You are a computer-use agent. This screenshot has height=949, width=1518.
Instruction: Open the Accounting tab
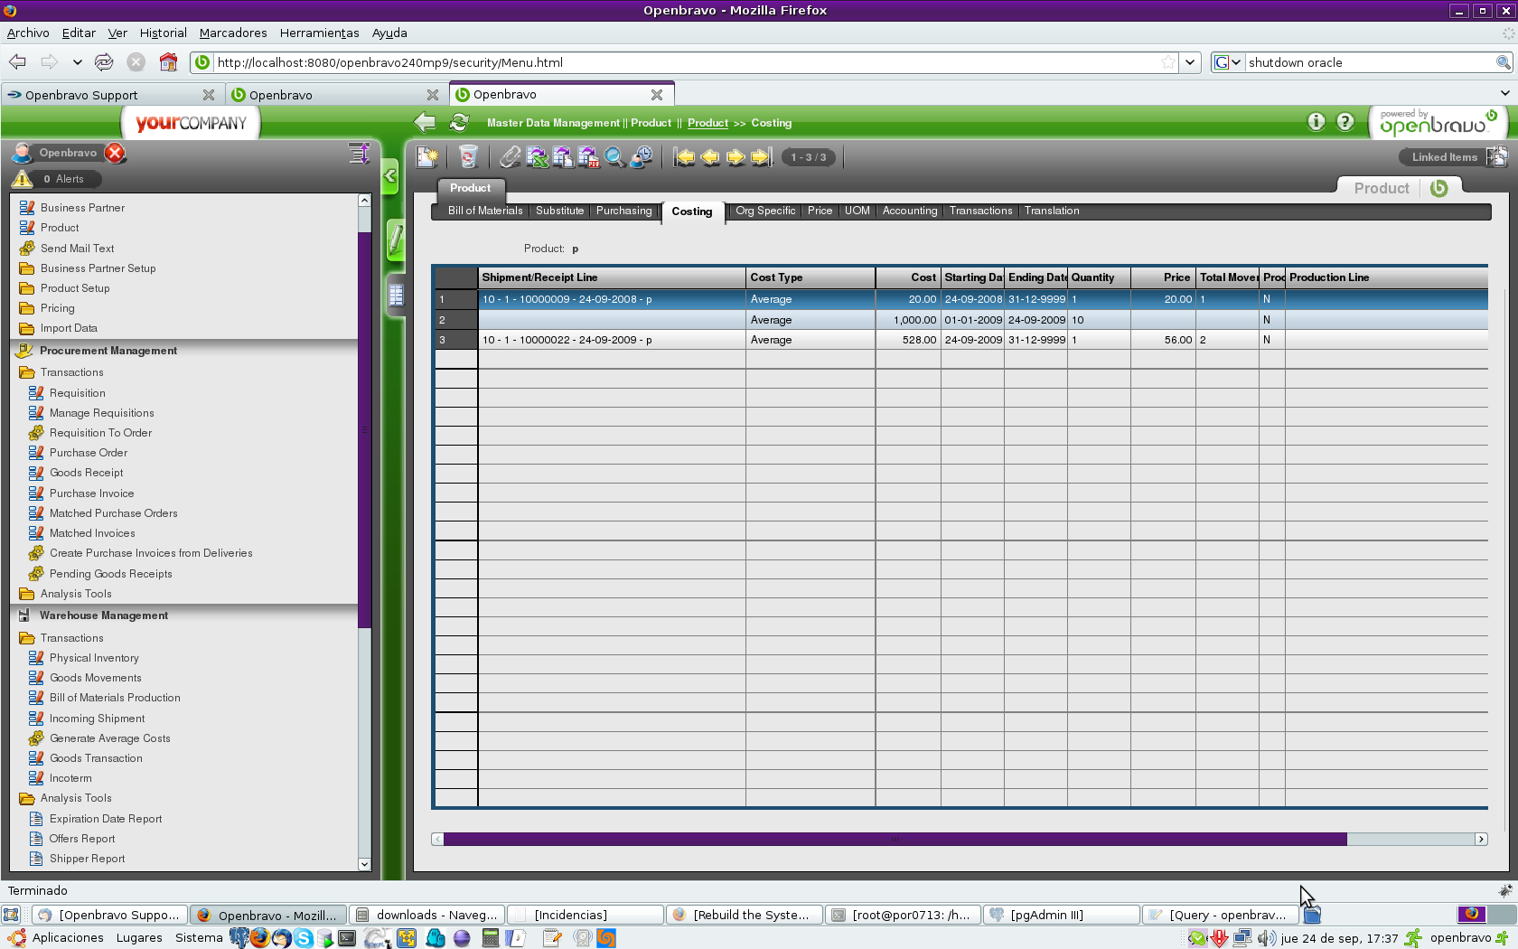[x=909, y=211]
